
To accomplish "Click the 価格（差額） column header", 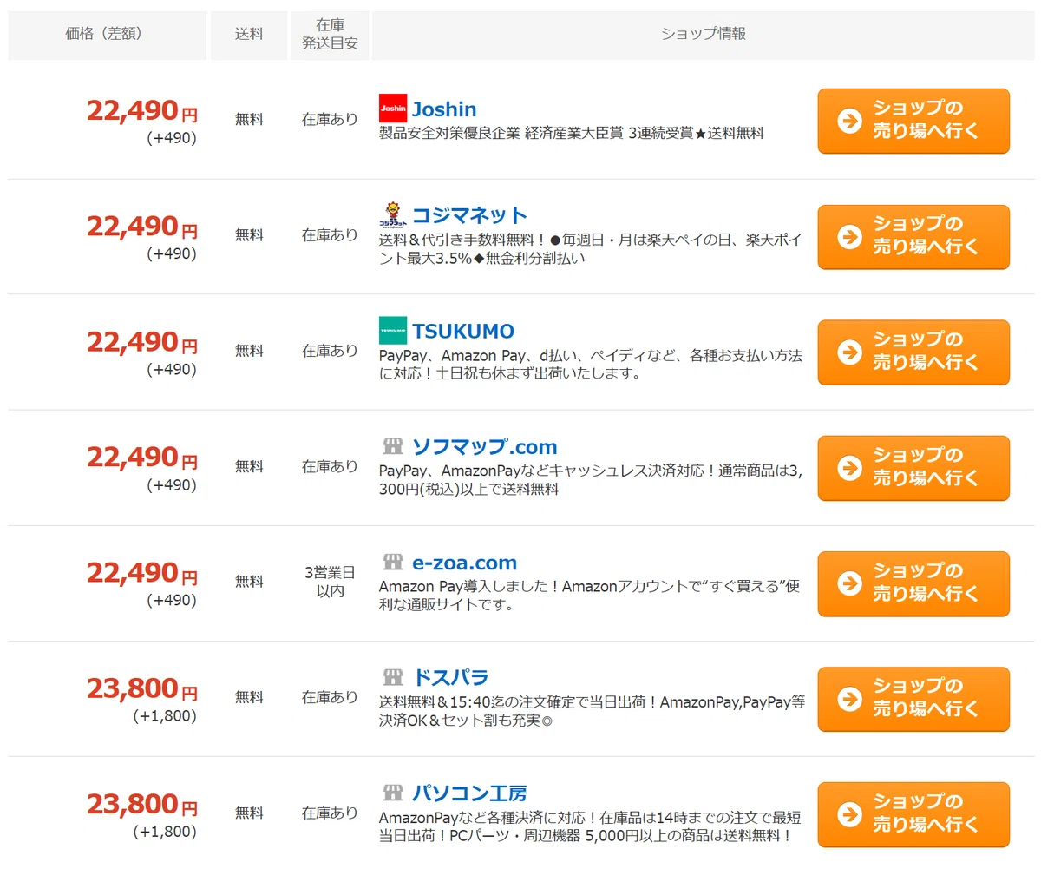I will point(108,35).
